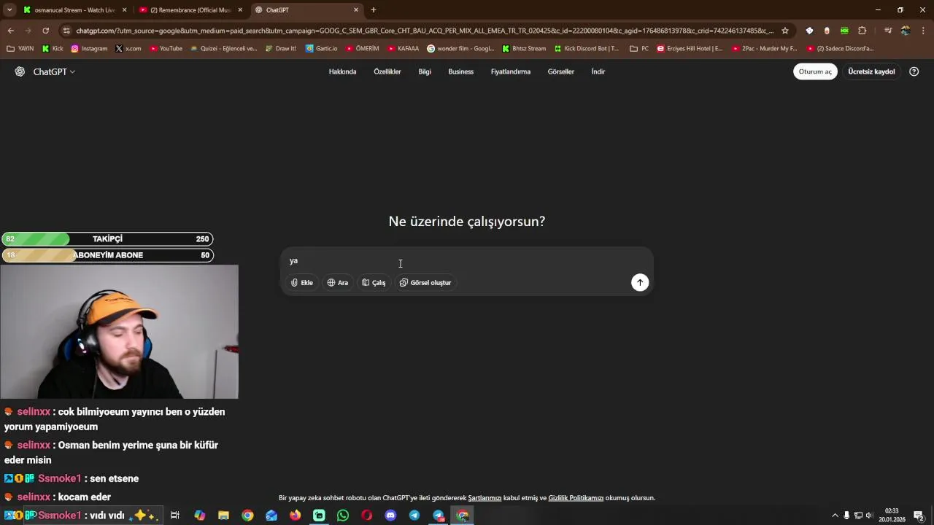The height and width of the screenshot is (525, 934).
Task: Open the Hakkında menu item
Action: coord(342,71)
